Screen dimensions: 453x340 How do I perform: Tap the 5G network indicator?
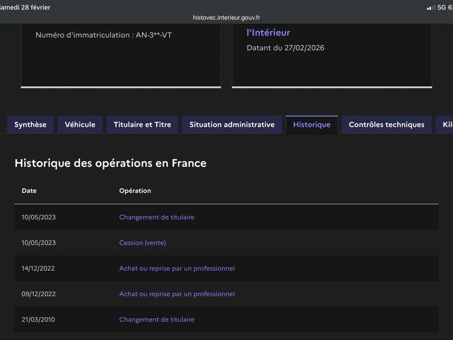(x=442, y=7)
